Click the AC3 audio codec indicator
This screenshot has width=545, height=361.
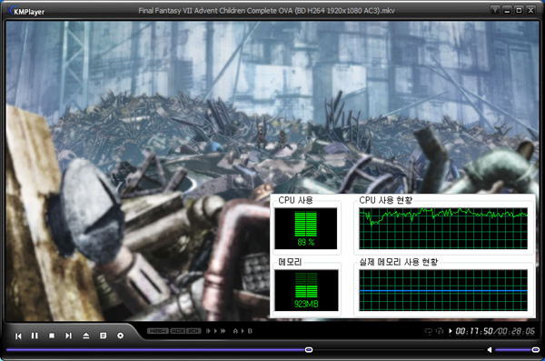tap(178, 331)
